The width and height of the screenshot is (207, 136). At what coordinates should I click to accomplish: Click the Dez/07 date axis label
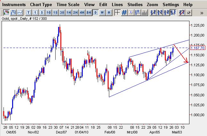pyautogui.click(x=61, y=132)
